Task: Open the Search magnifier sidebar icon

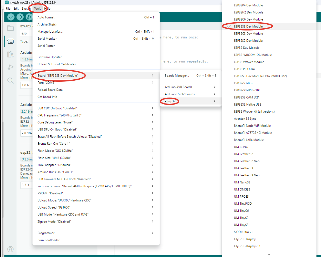Action: 10,81
